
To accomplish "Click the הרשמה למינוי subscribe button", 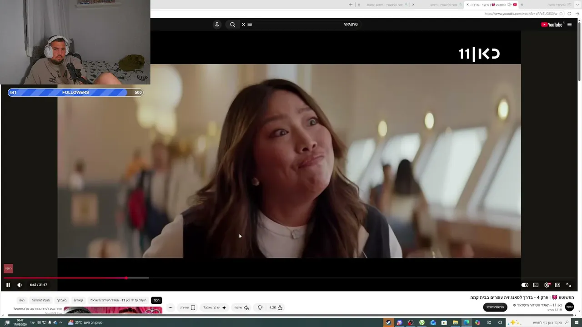I will point(495,307).
